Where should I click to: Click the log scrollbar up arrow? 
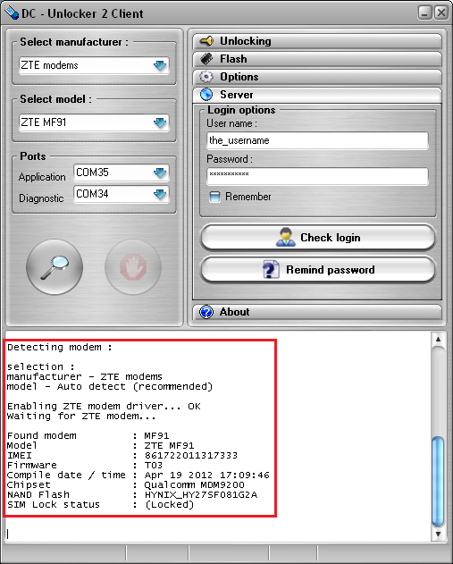(438, 339)
